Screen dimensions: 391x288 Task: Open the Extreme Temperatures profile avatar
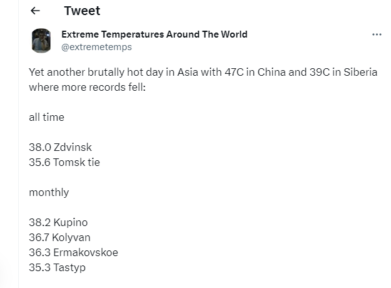click(41, 41)
